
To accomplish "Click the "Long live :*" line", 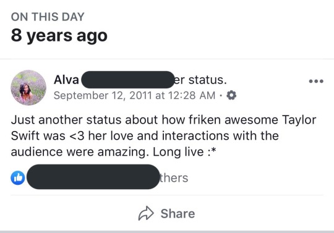I will pos(184,152).
